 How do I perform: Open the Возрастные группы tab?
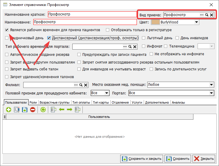click(54, 102)
